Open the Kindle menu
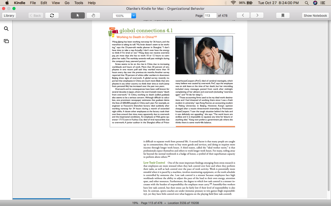 pos(20,3)
